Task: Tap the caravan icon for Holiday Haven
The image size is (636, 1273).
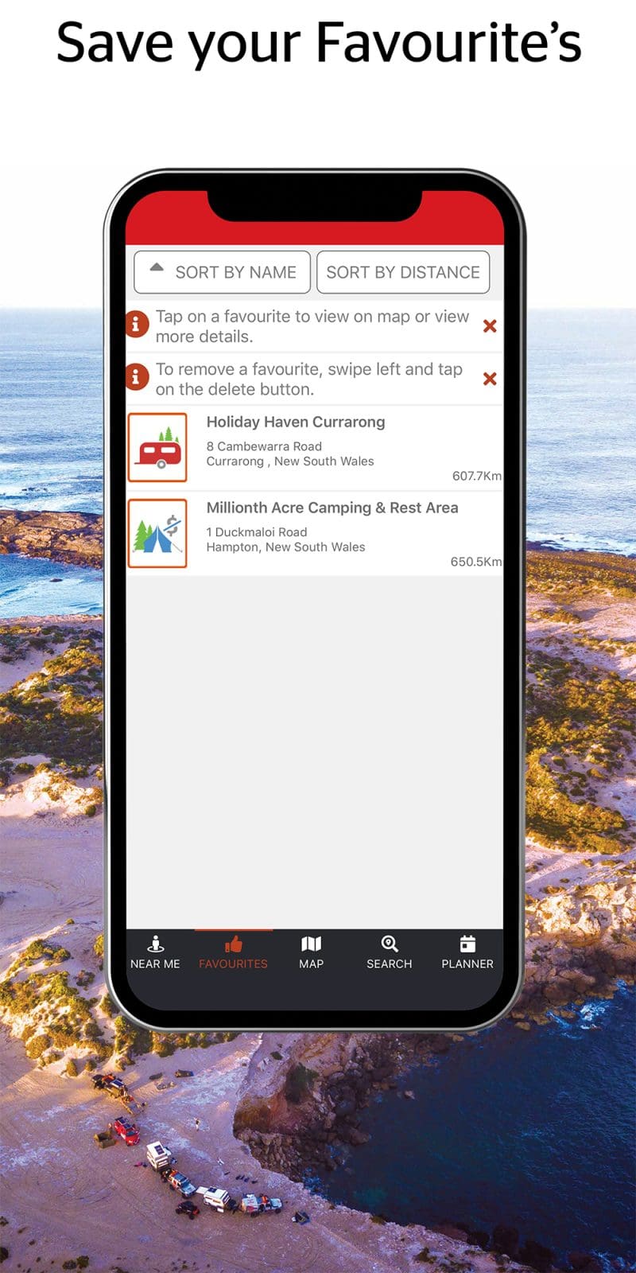Action: (x=157, y=447)
